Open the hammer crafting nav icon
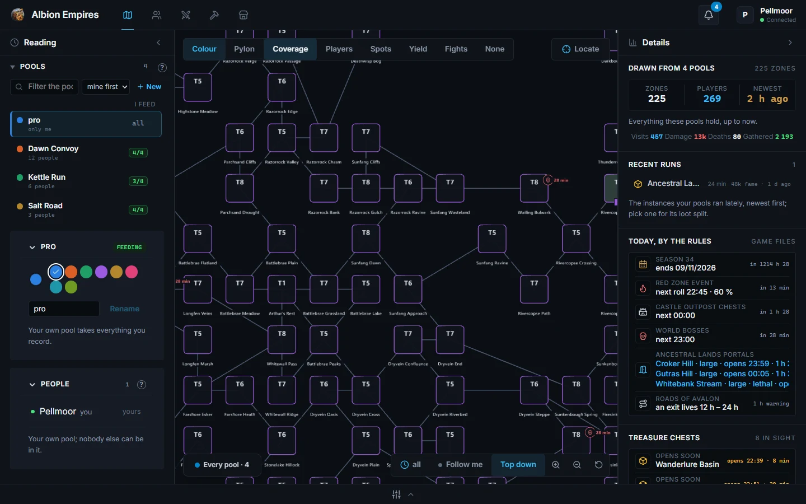Screen dimensions: 806x504 click(x=214, y=15)
